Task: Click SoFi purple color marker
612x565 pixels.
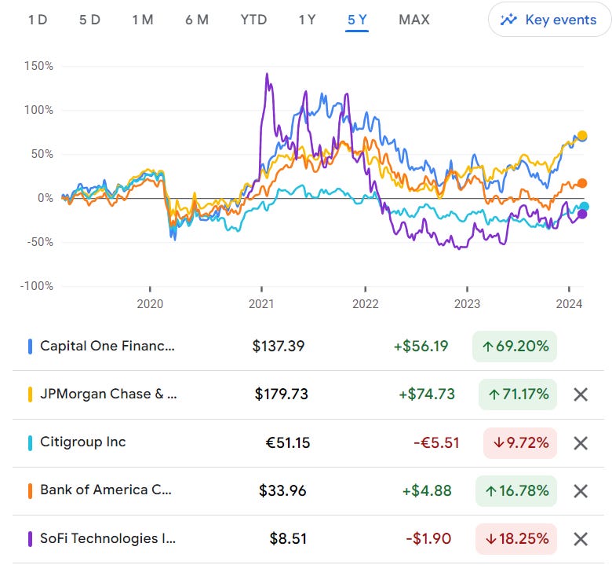Action: click(x=30, y=539)
